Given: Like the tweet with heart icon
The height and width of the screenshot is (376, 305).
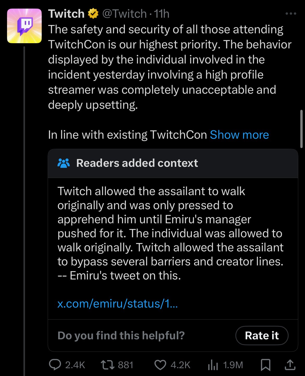Looking at the screenshot, I should [160, 365].
